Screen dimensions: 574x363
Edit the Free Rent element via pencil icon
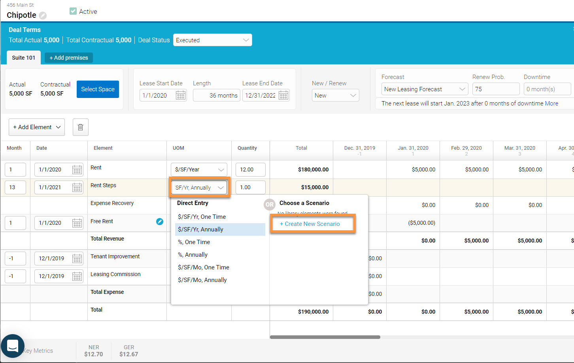tap(160, 222)
